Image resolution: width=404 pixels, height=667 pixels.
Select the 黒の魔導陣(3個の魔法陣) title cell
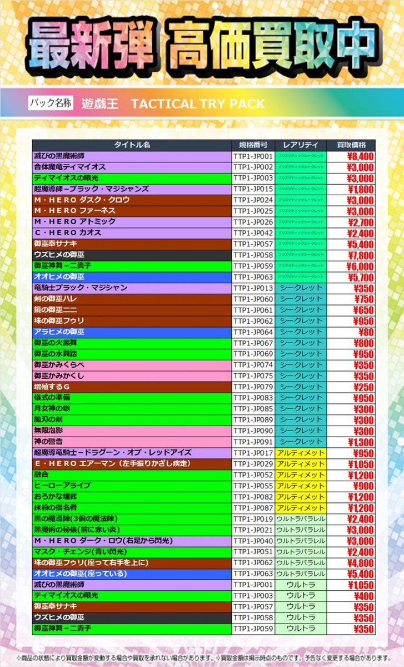132,519
